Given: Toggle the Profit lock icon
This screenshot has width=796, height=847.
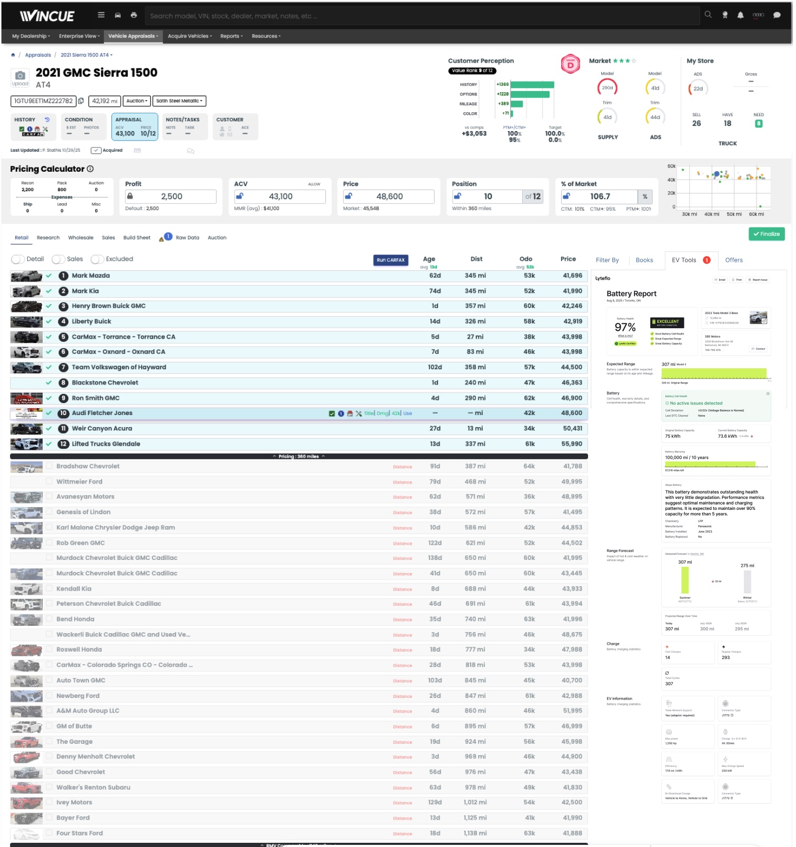Looking at the screenshot, I should click(x=130, y=196).
